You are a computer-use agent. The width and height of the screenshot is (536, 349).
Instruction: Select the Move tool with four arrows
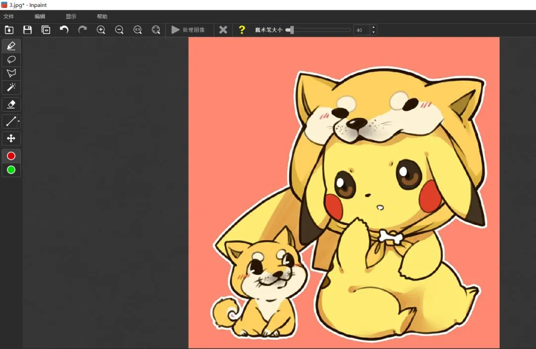(11, 138)
